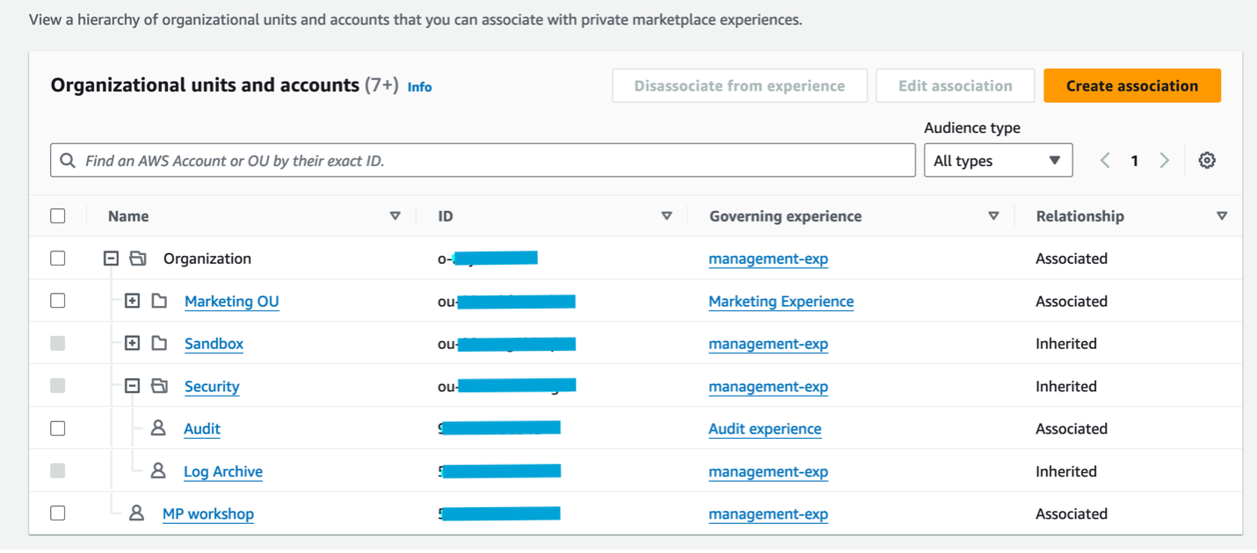This screenshot has width=1257, height=553.
Task: Sort by Relationship column arrow
Action: point(1221,216)
